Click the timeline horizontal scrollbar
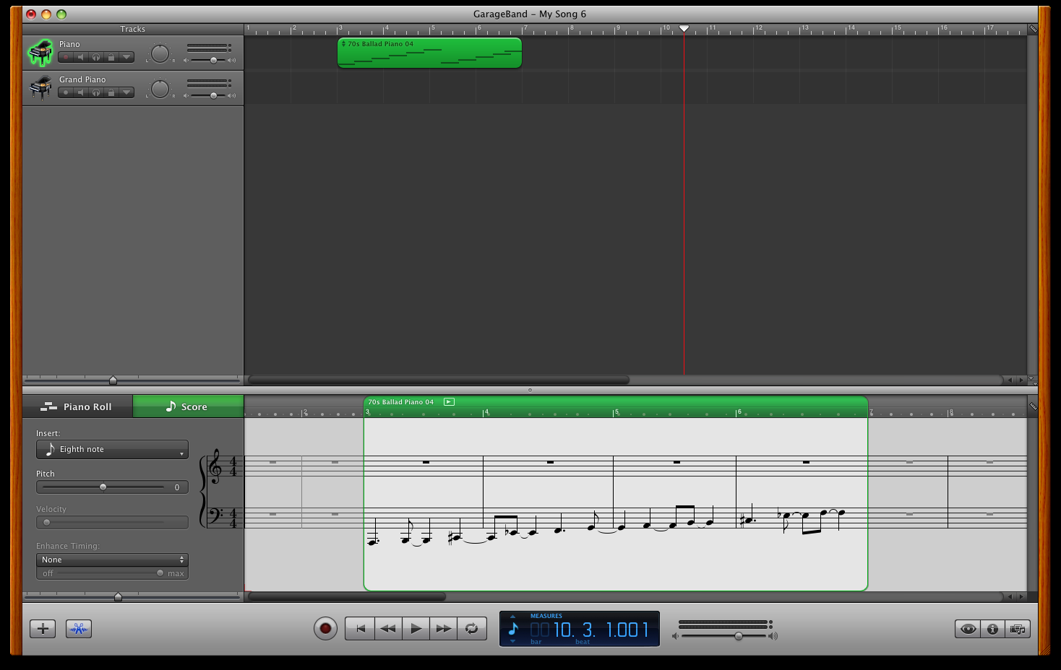This screenshot has height=670, width=1061. (x=439, y=380)
